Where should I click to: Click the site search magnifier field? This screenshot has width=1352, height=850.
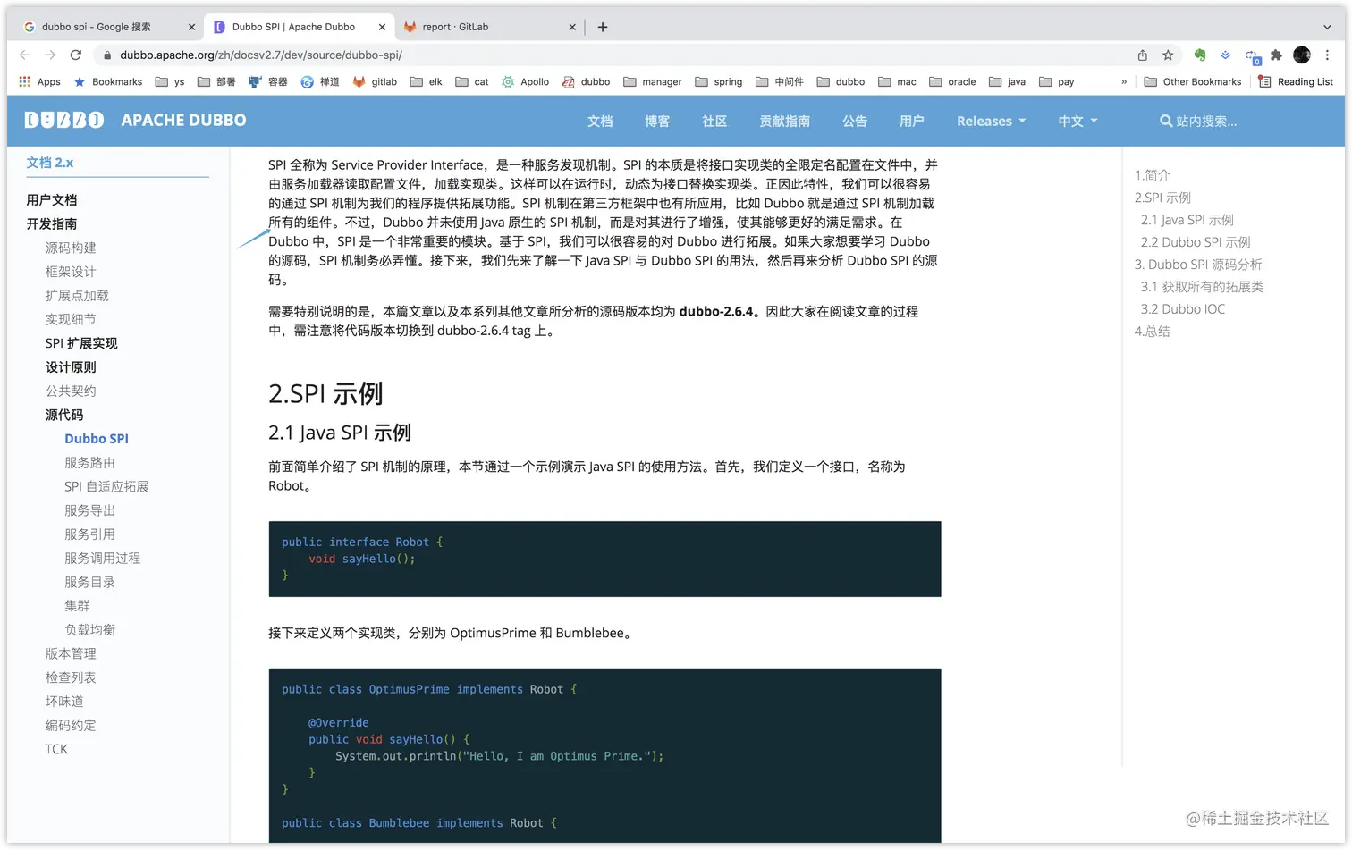click(1198, 121)
